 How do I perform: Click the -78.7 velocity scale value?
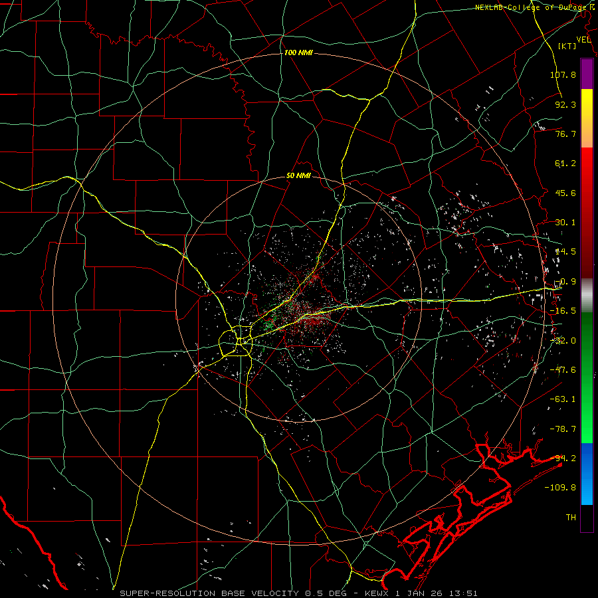click(x=563, y=429)
